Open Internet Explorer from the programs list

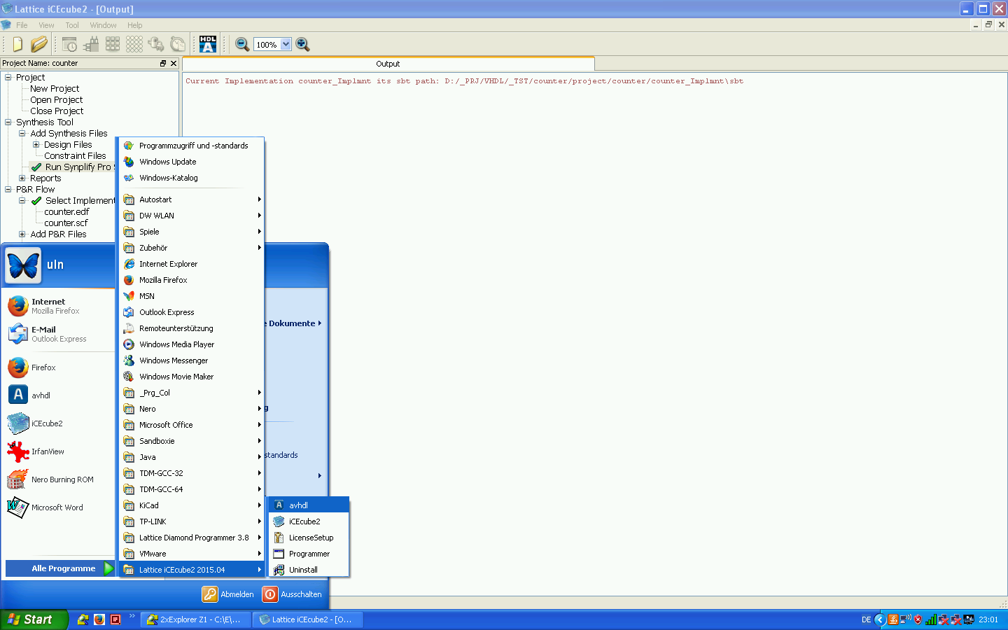tap(191, 264)
